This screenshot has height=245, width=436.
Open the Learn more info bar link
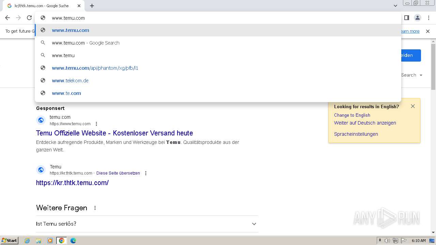click(x=410, y=31)
